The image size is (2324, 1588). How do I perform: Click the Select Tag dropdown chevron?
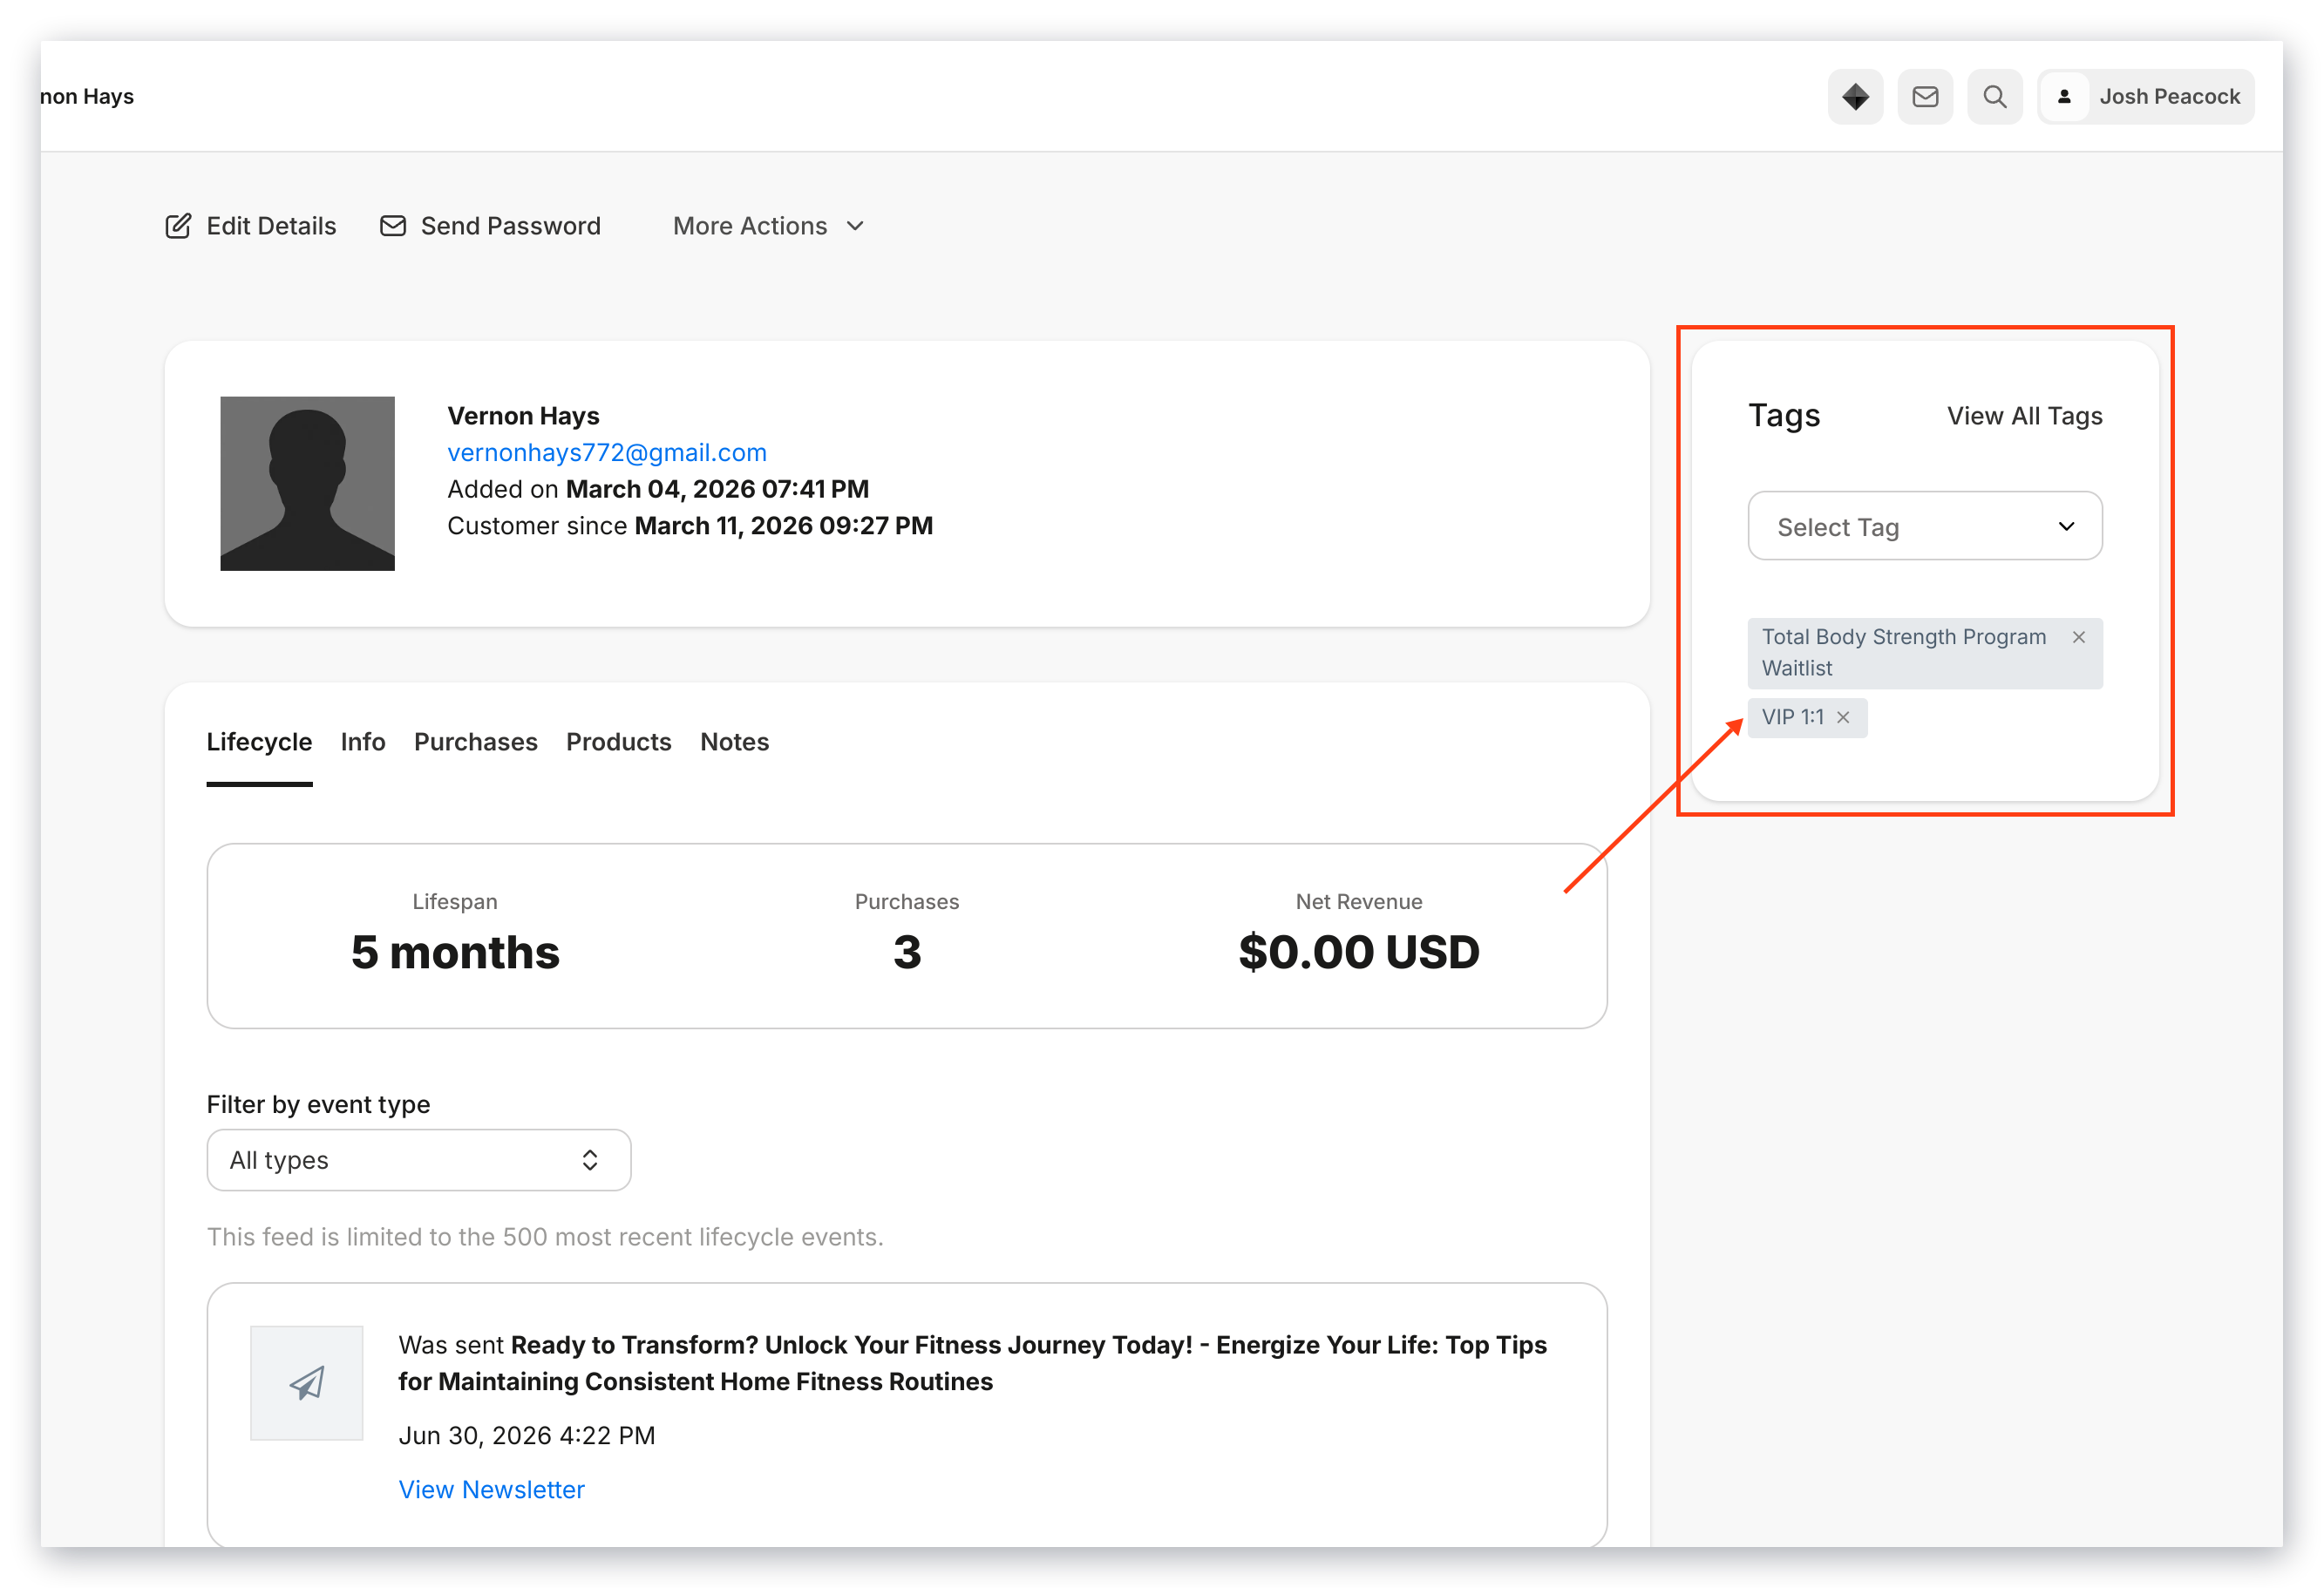pyautogui.click(x=2066, y=526)
